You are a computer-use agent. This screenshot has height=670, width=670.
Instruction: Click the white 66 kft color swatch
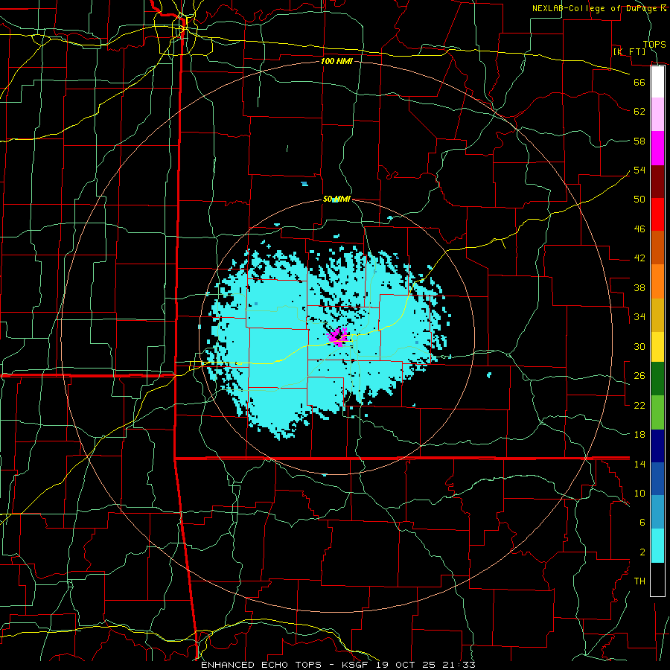point(657,82)
